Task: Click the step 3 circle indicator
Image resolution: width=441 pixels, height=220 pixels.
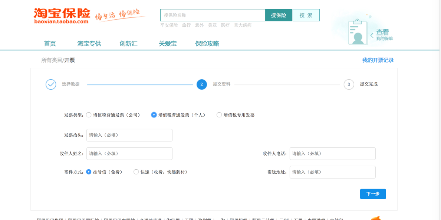Action: (x=349, y=84)
